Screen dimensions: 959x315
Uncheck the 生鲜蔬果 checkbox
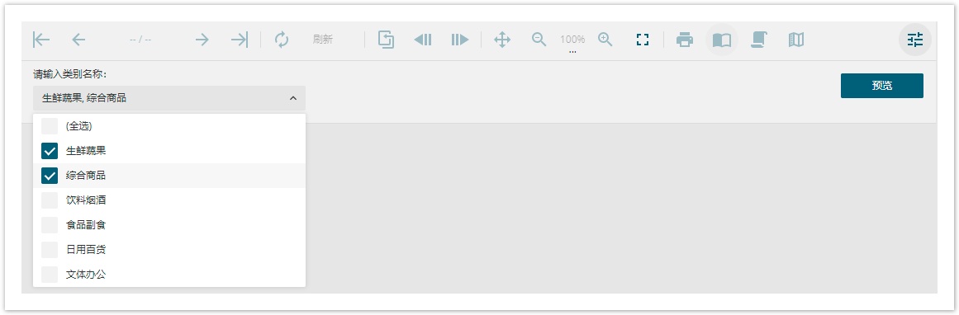pos(50,151)
